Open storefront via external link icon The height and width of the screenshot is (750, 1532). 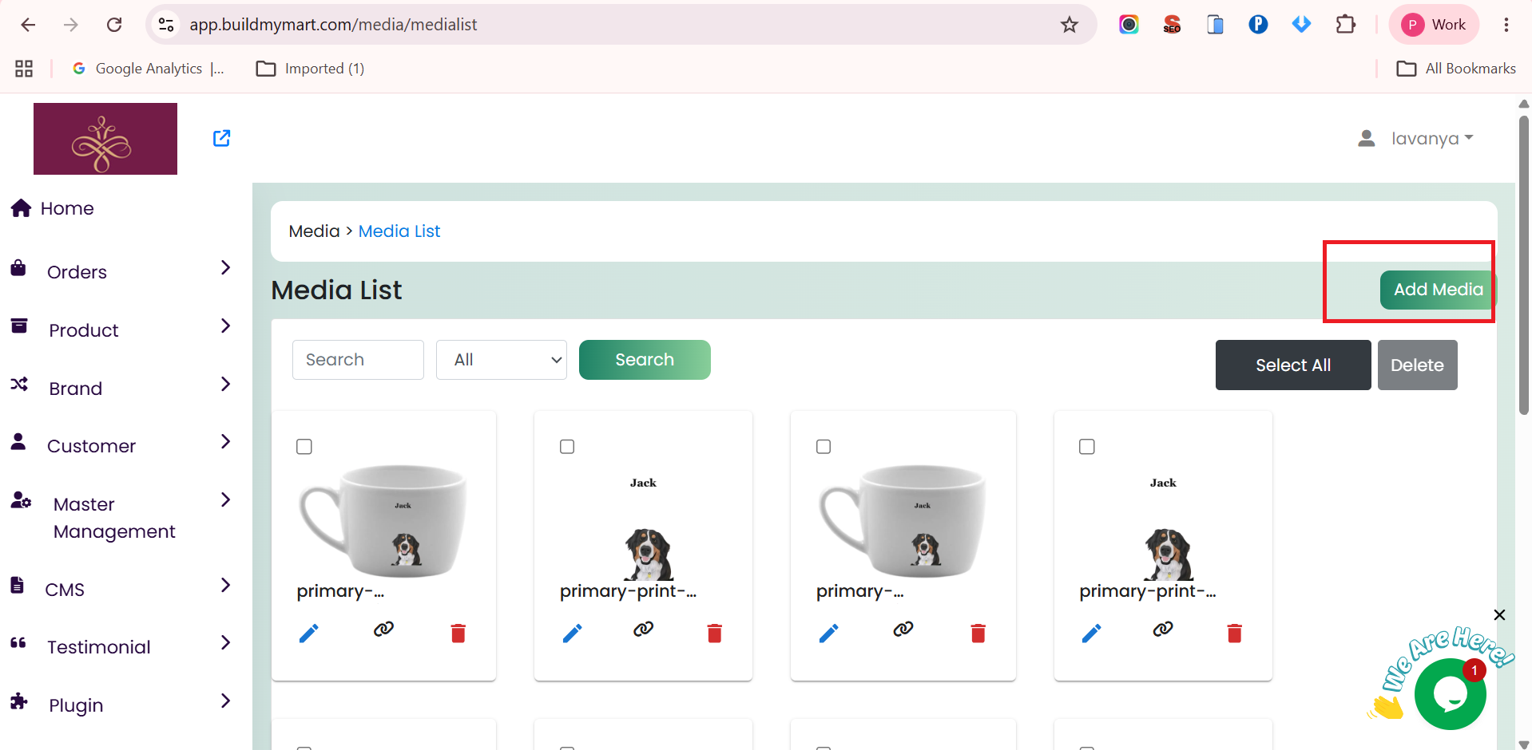click(x=222, y=138)
